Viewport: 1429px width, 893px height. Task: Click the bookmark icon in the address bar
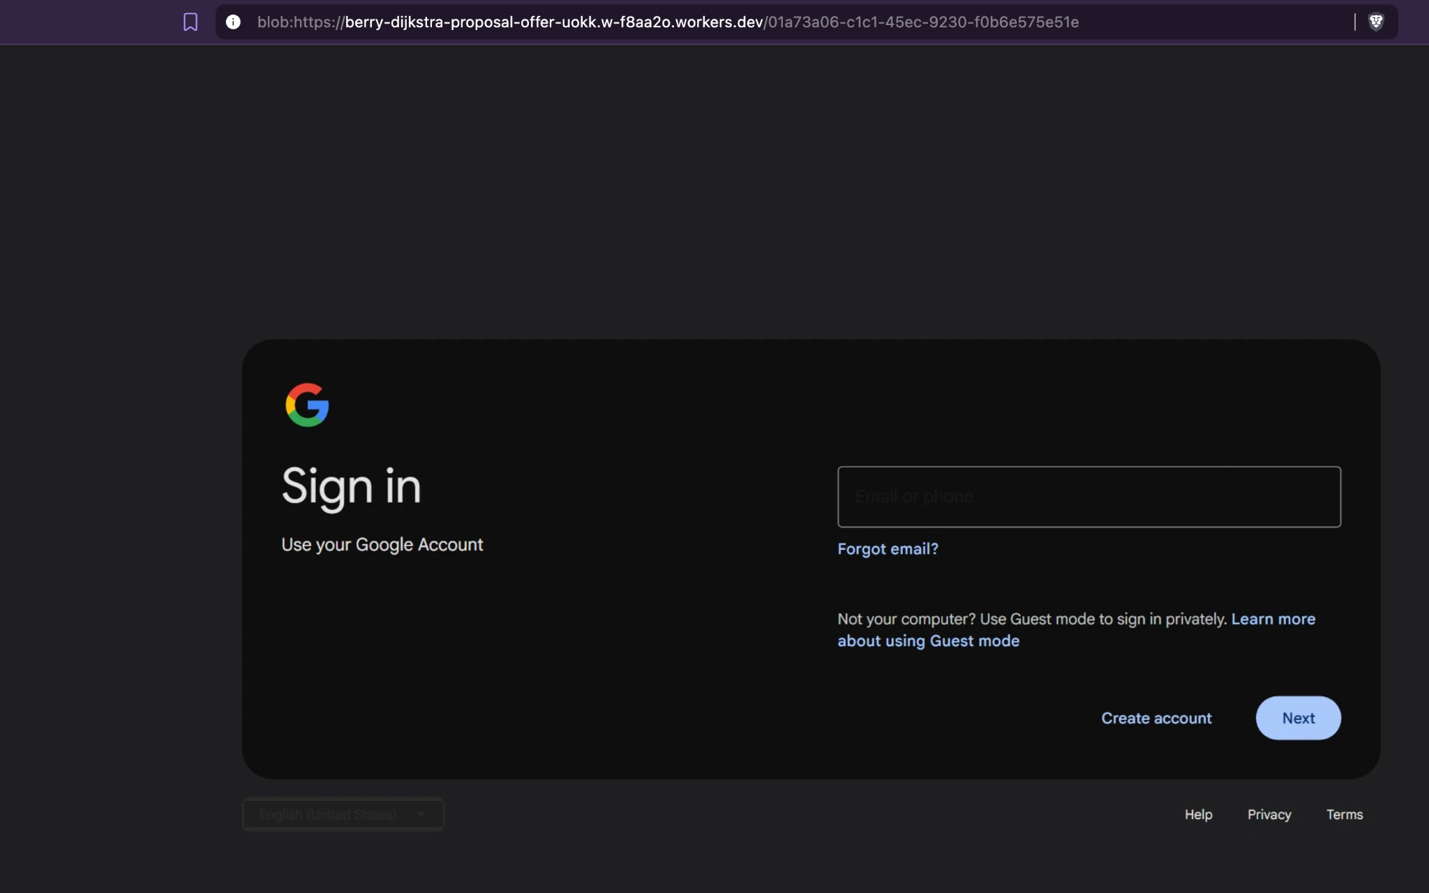click(190, 22)
